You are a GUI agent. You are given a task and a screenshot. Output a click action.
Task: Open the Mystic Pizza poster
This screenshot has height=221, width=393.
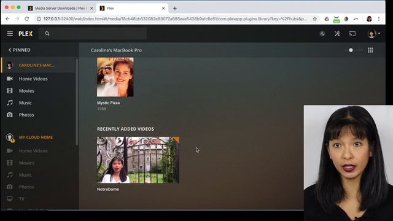pos(115,77)
